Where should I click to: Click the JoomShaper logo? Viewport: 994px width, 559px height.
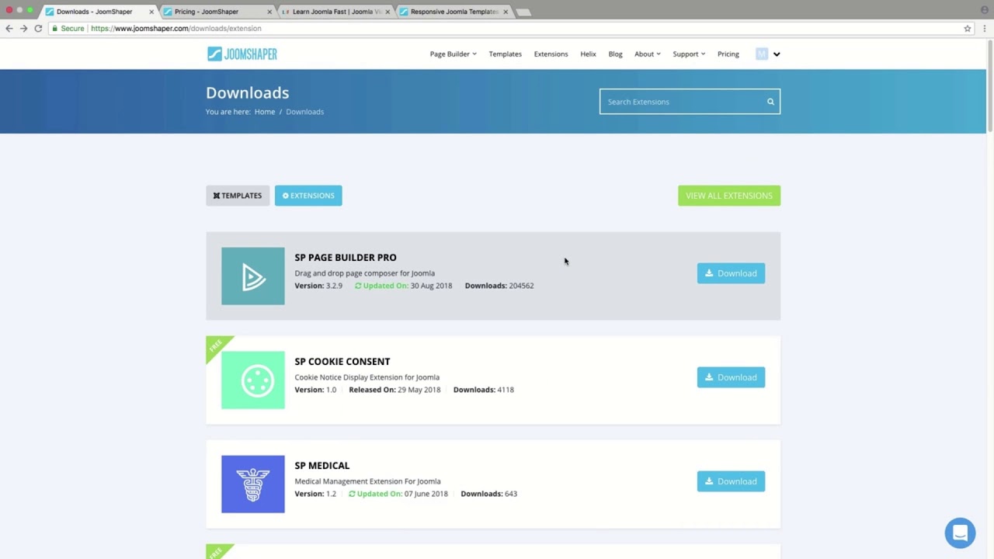pos(242,54)
